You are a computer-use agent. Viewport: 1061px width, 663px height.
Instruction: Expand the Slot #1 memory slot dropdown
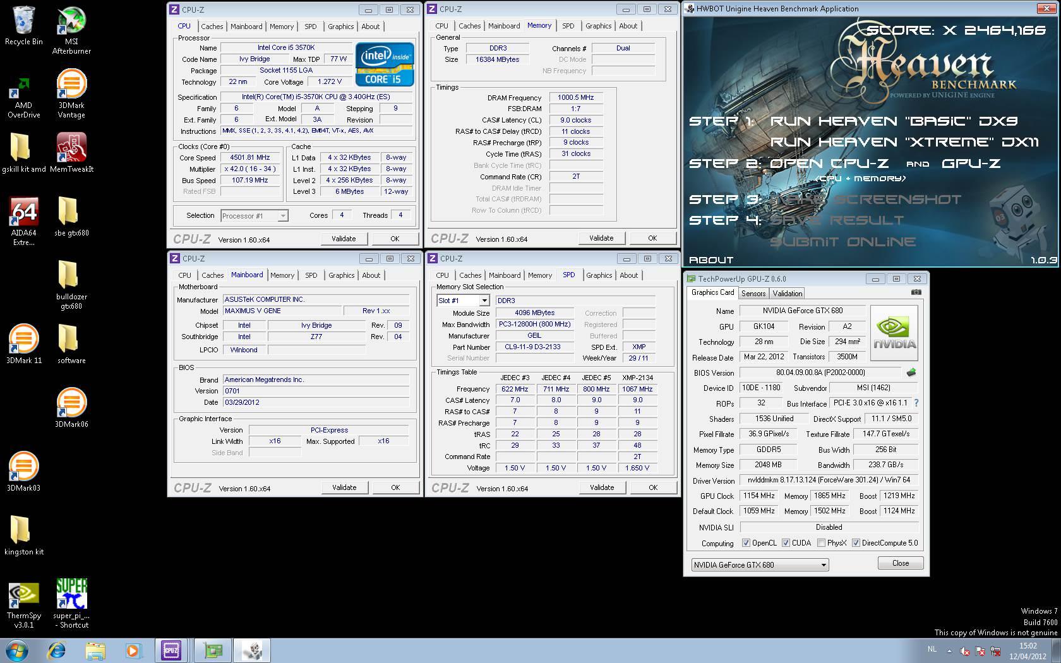click(484, 301)
